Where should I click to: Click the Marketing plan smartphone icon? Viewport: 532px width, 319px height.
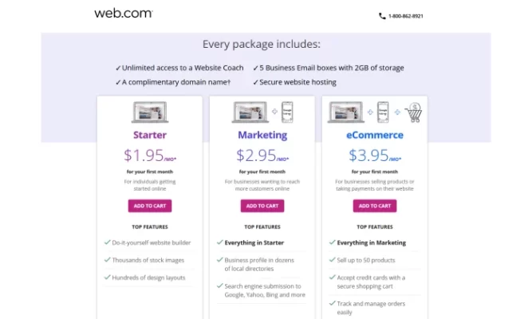(287, 112)
